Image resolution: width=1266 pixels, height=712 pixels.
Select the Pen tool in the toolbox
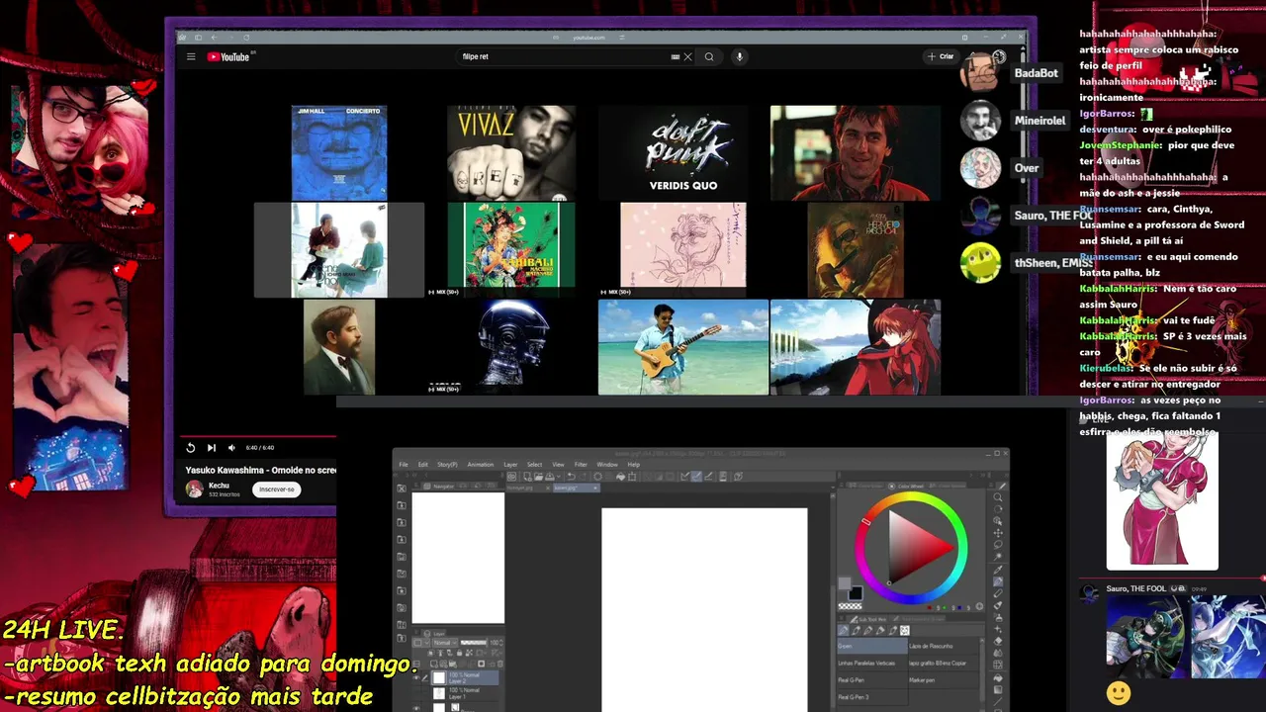[x=998, y=581]
